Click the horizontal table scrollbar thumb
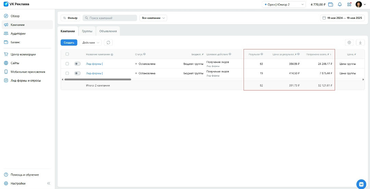 click(x=98, y=79)
